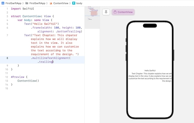194x123 pixels.
Task: Click '.frame(width: 100, height: 100,' code
Action: 56,28
